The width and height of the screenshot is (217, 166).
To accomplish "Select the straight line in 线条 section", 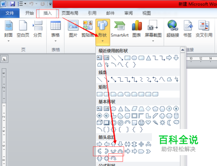I will 99,80.
